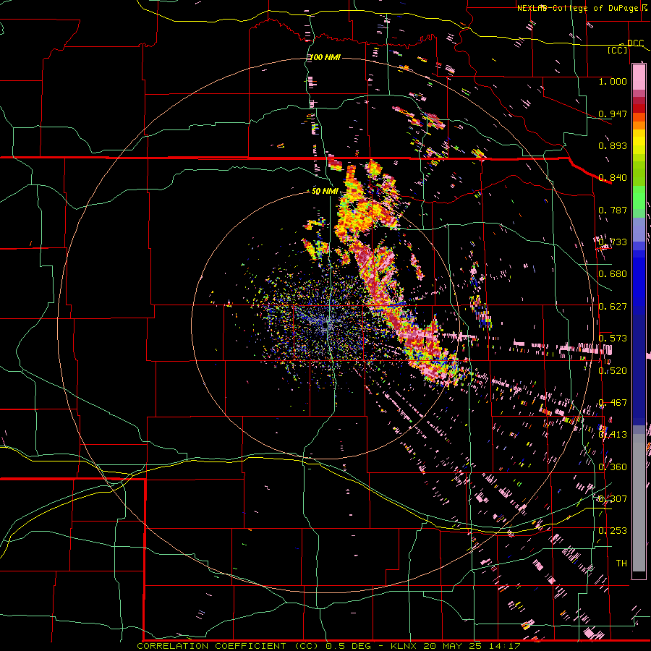Click the TH label on the color scale
Viewport: 651px width, 651px height.
[621, 563]
